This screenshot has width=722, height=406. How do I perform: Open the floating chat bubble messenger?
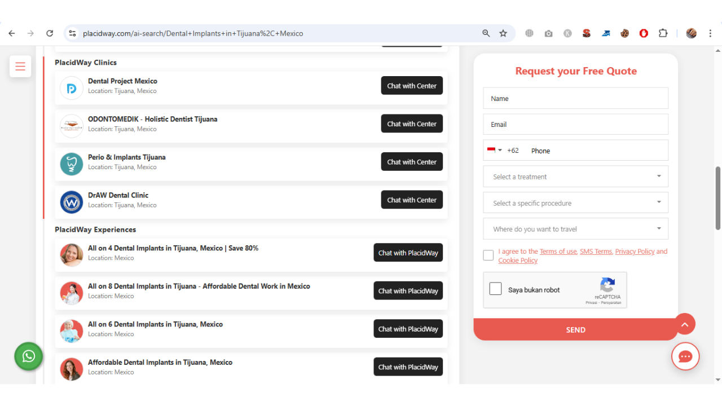[685, 356]
